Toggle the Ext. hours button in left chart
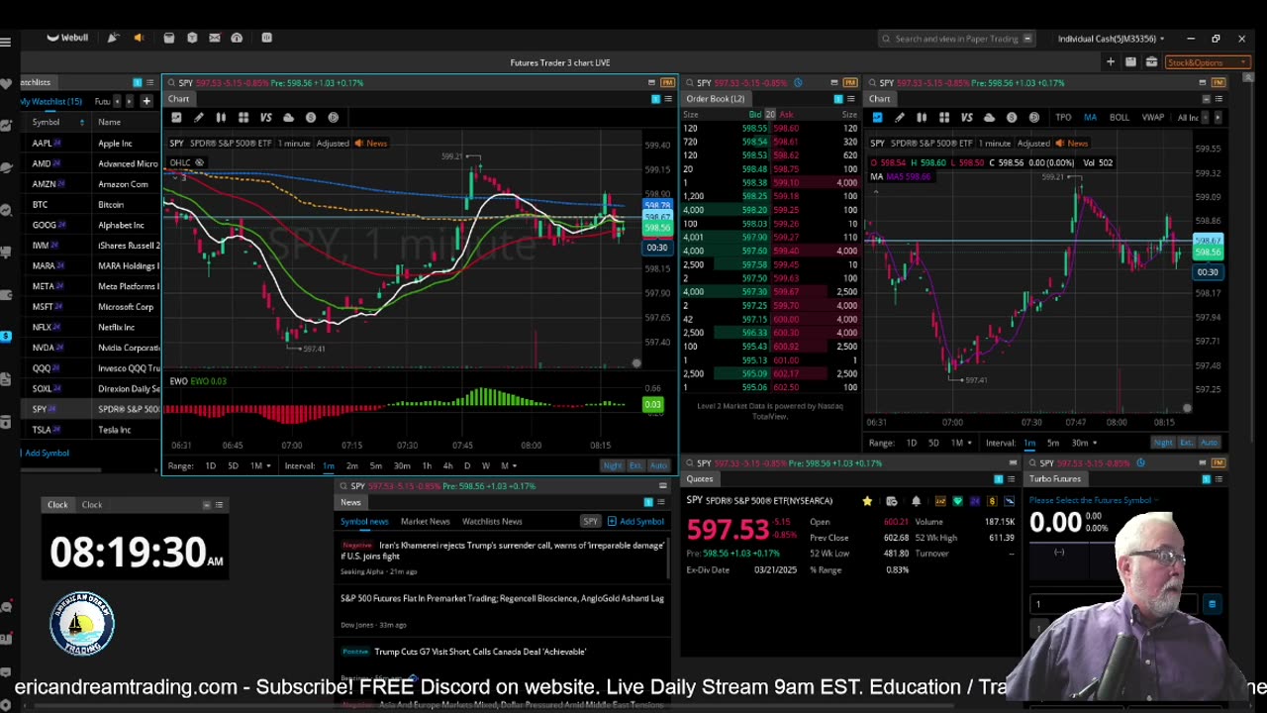This screenshot has height=713, width=1267. (634, 465)
